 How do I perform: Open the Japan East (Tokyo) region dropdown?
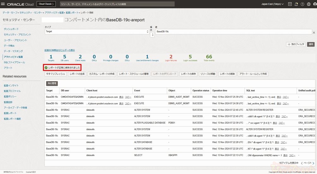[x=272, y=4]
